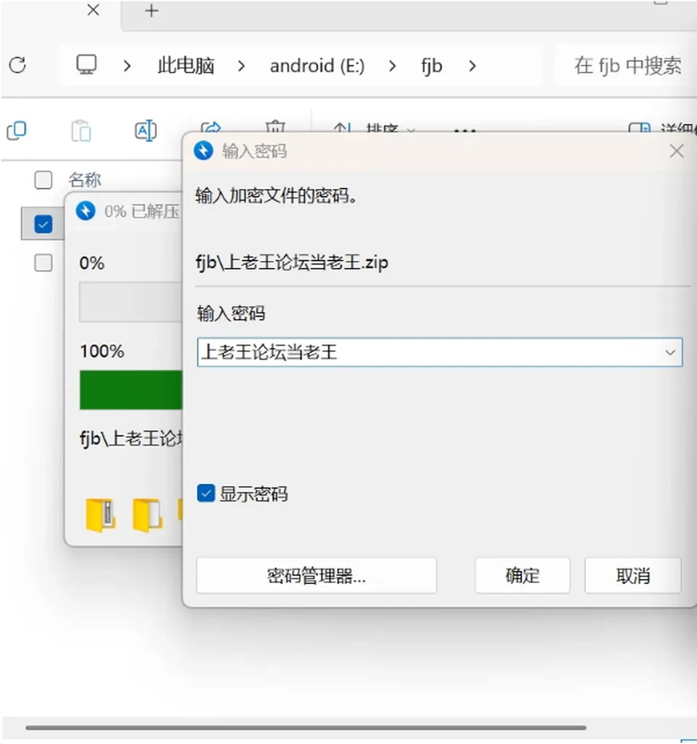
Task: Open 此电脑 in the address bar
Action: [x=186, y=65]
